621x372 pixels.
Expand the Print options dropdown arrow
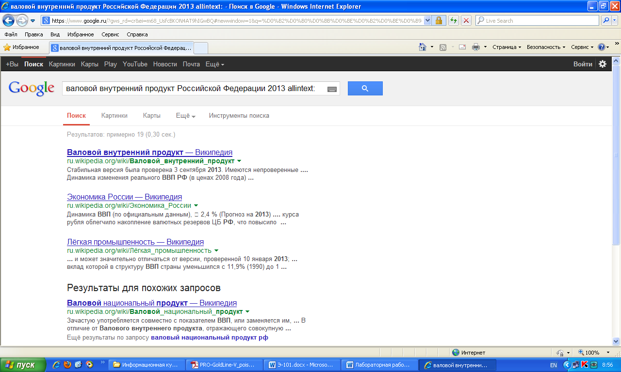[x=485, y=47]
